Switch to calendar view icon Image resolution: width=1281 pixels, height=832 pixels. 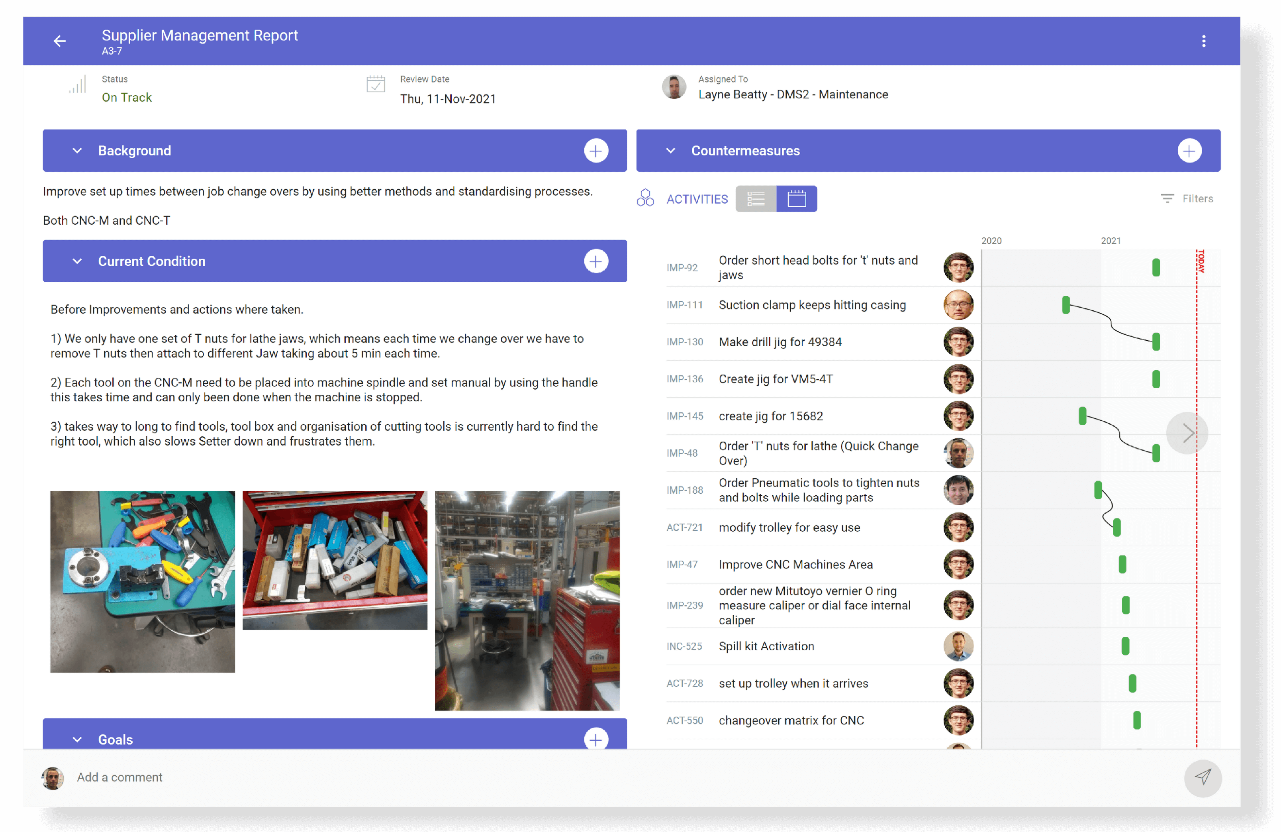tap(796, 199)
